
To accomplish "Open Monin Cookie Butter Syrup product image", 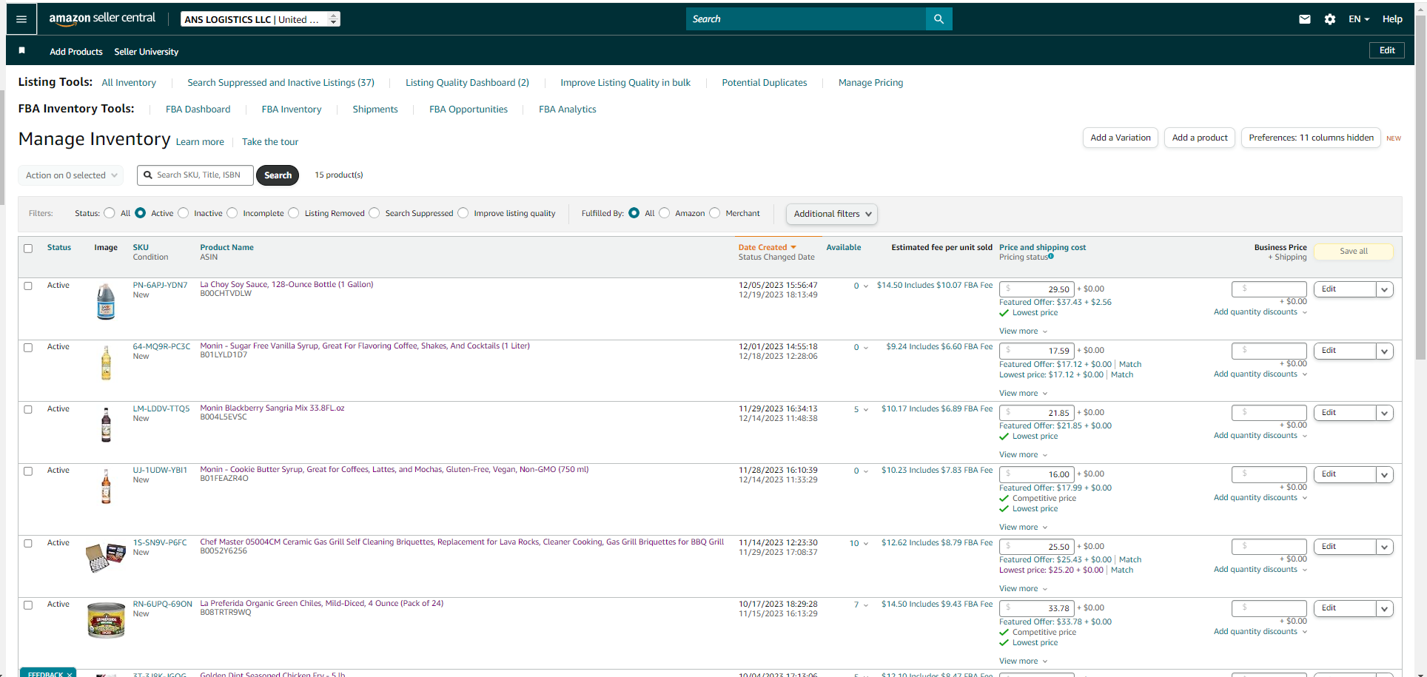I will [x=106, y=486].
